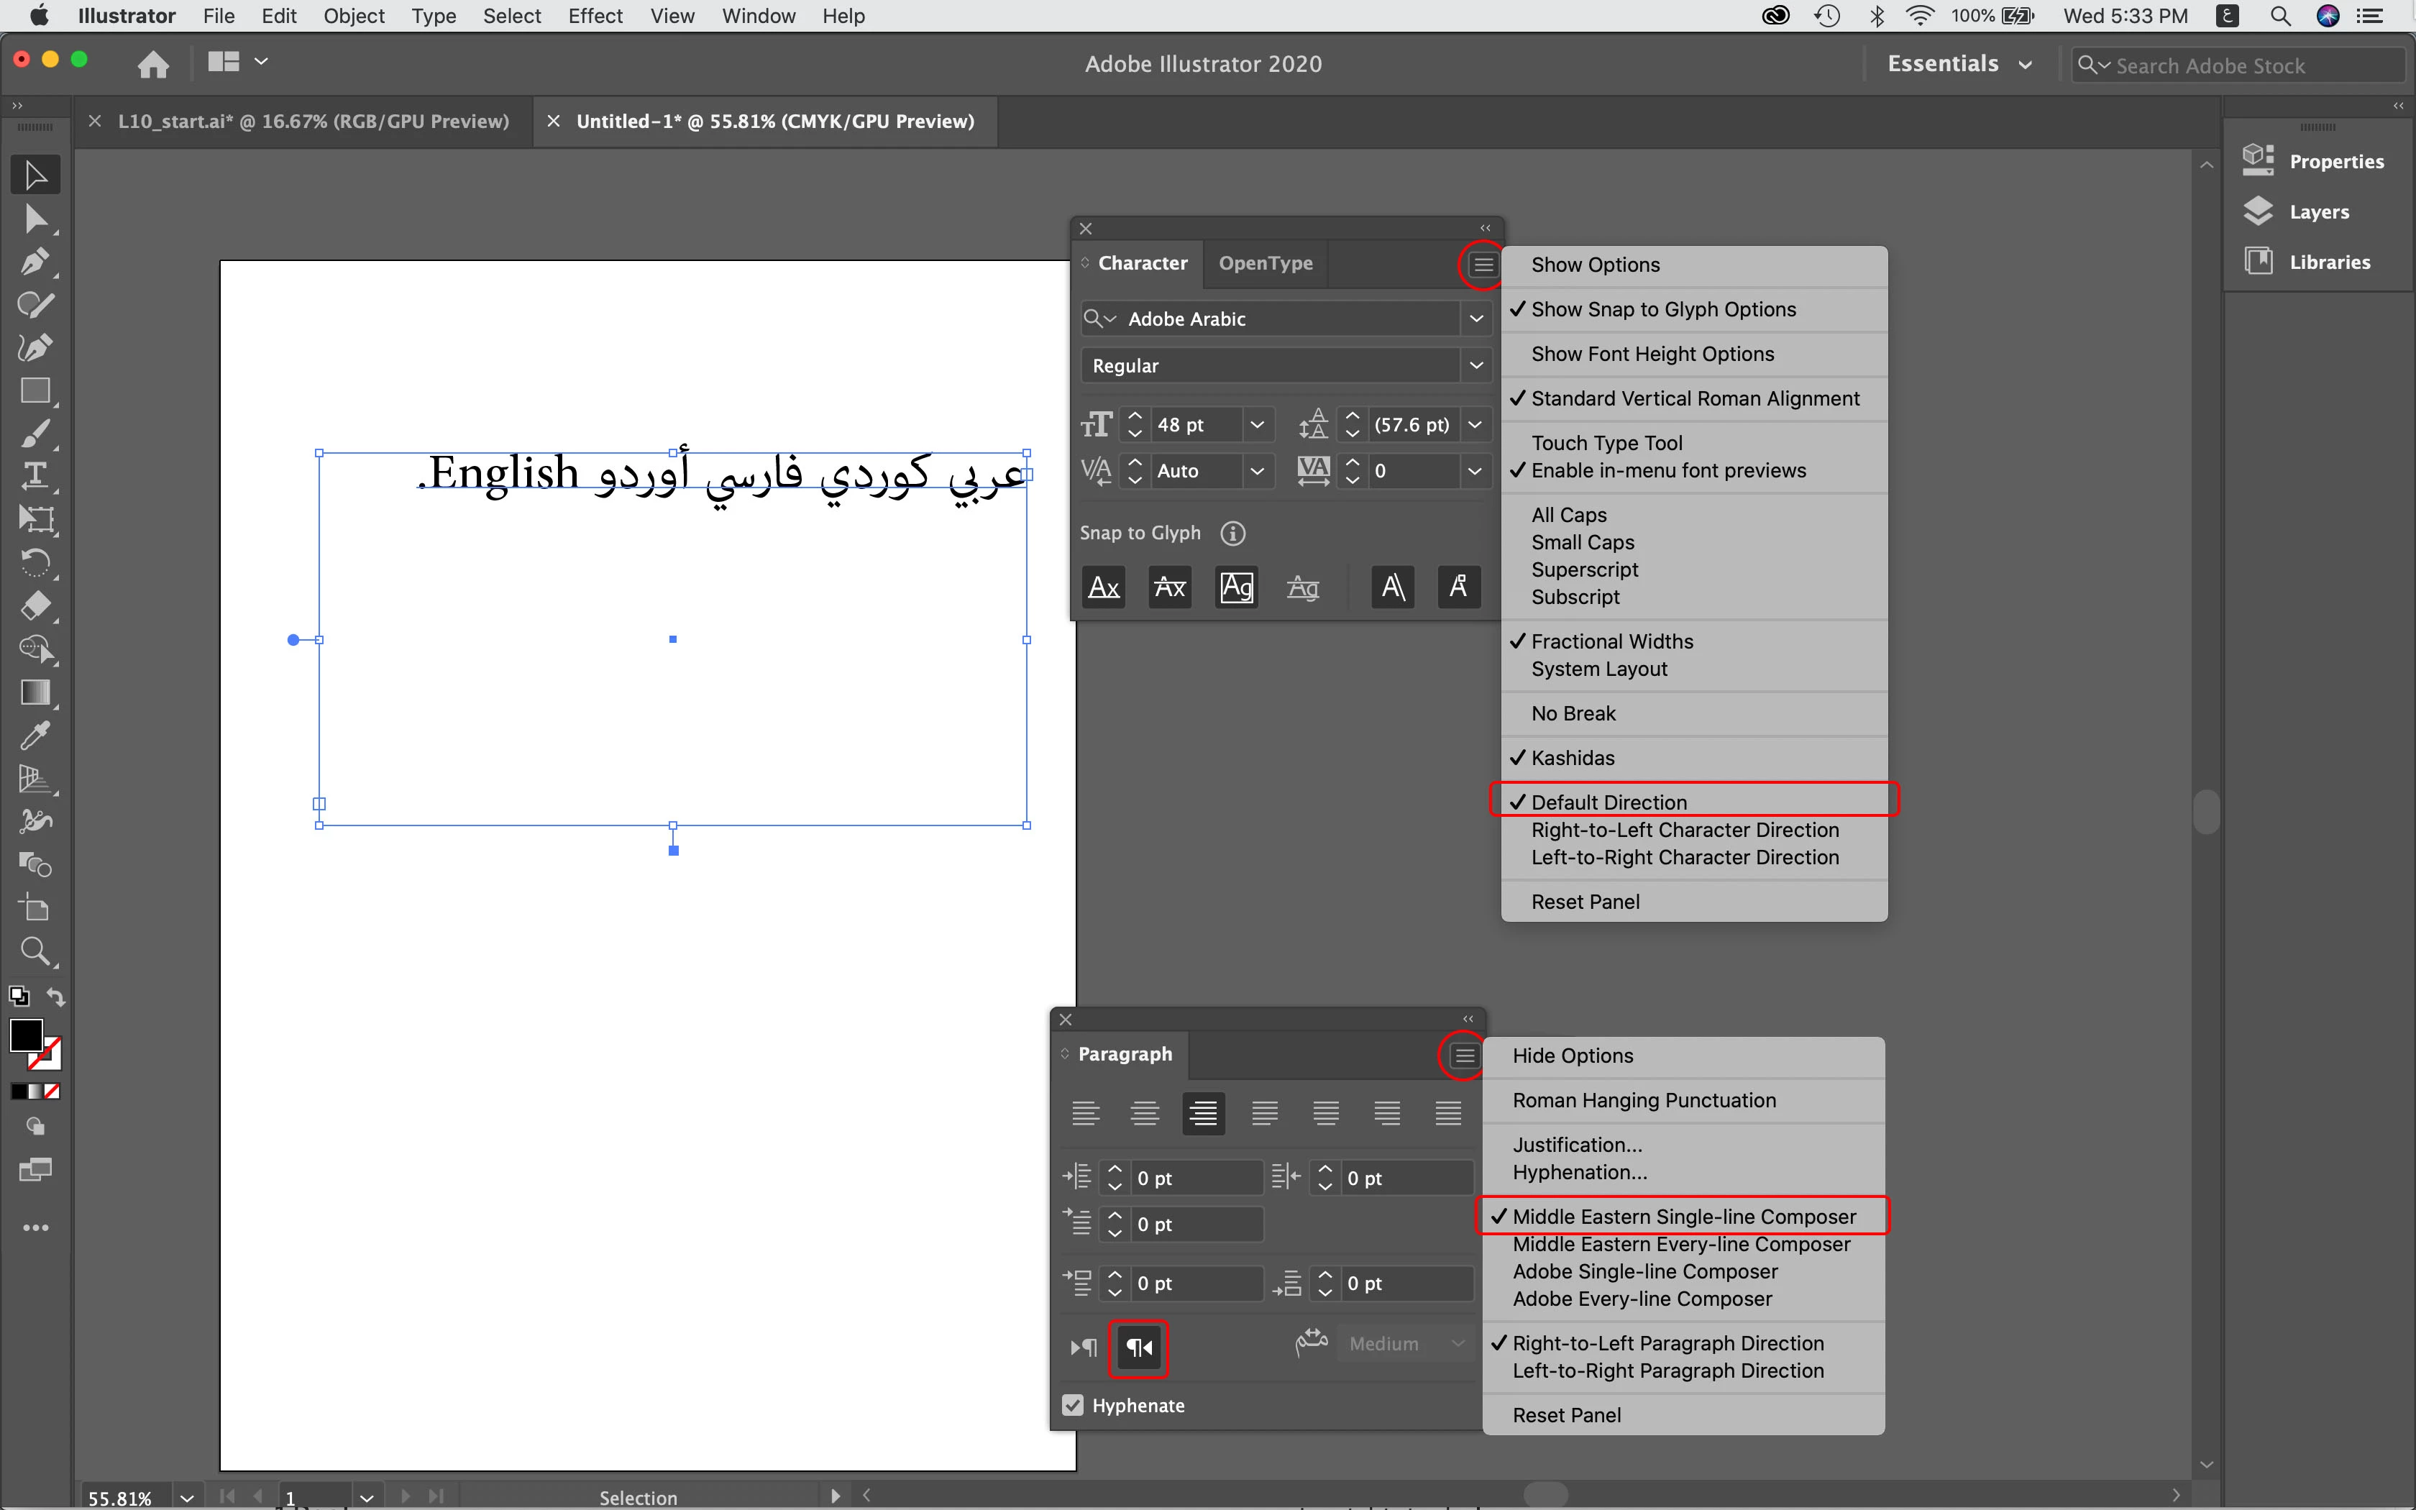Open the Character panel menu icon
The image size is (2416, 1510).
click(1483, 265)
